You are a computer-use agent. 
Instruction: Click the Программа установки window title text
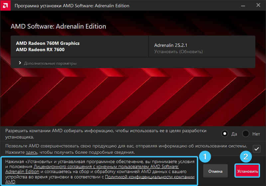[72, 6]
